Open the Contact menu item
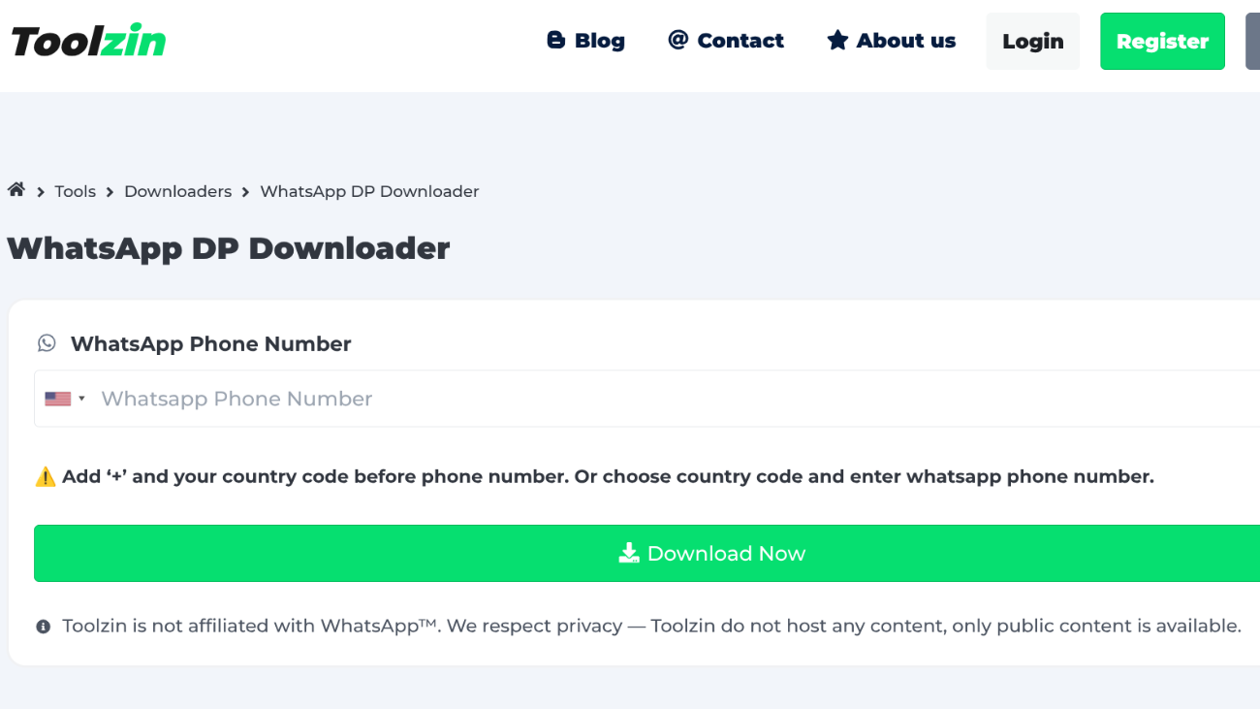This screenshot has height=709, width=1260. click(x=740, y=40)
